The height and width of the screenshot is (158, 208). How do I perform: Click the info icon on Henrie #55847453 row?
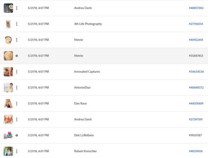(17, 56)
